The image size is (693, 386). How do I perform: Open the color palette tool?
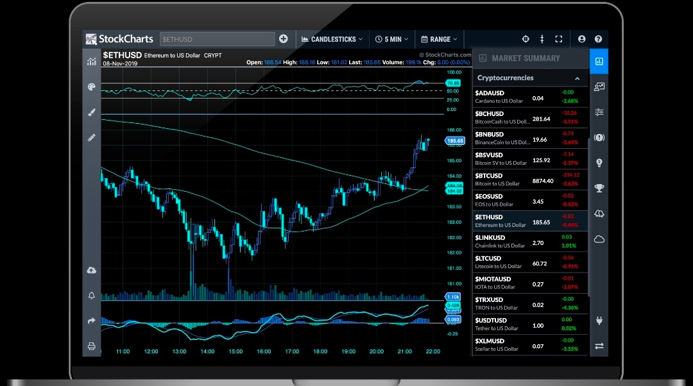coord(91,87)
